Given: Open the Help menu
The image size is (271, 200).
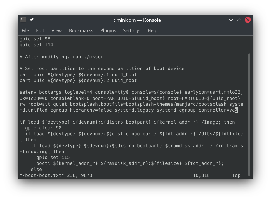Looking at the screenshot, I should pyautogui.click(x=152, y=30).
